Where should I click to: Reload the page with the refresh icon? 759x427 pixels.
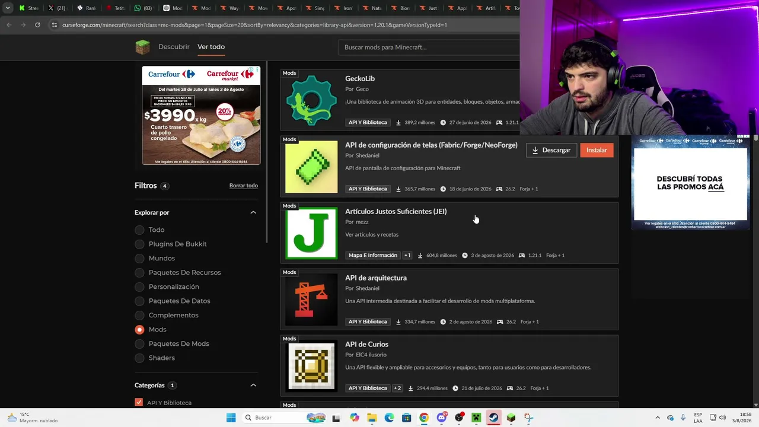(37, 25)
